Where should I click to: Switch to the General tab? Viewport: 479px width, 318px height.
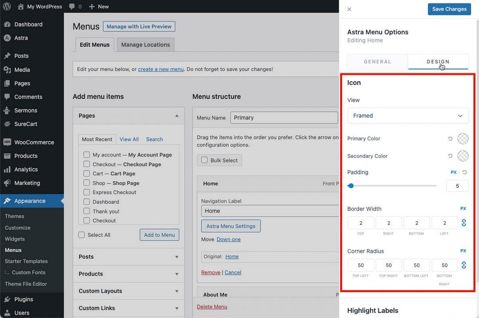pos(377,61)
